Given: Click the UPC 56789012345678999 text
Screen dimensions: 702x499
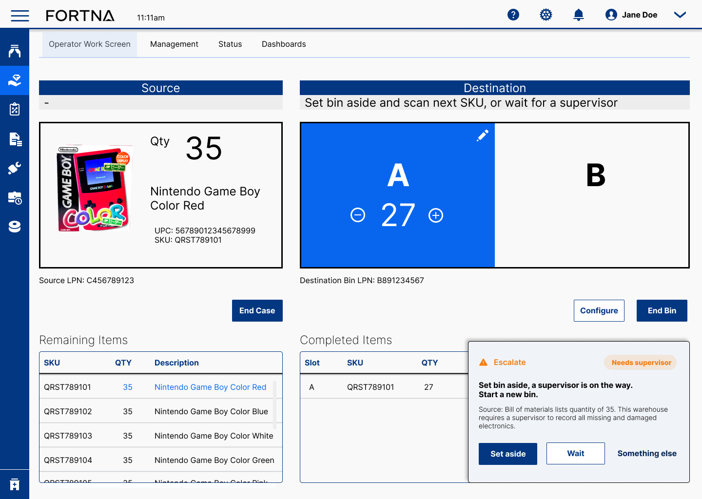Looking at the screenshot, I should (205, 230).
